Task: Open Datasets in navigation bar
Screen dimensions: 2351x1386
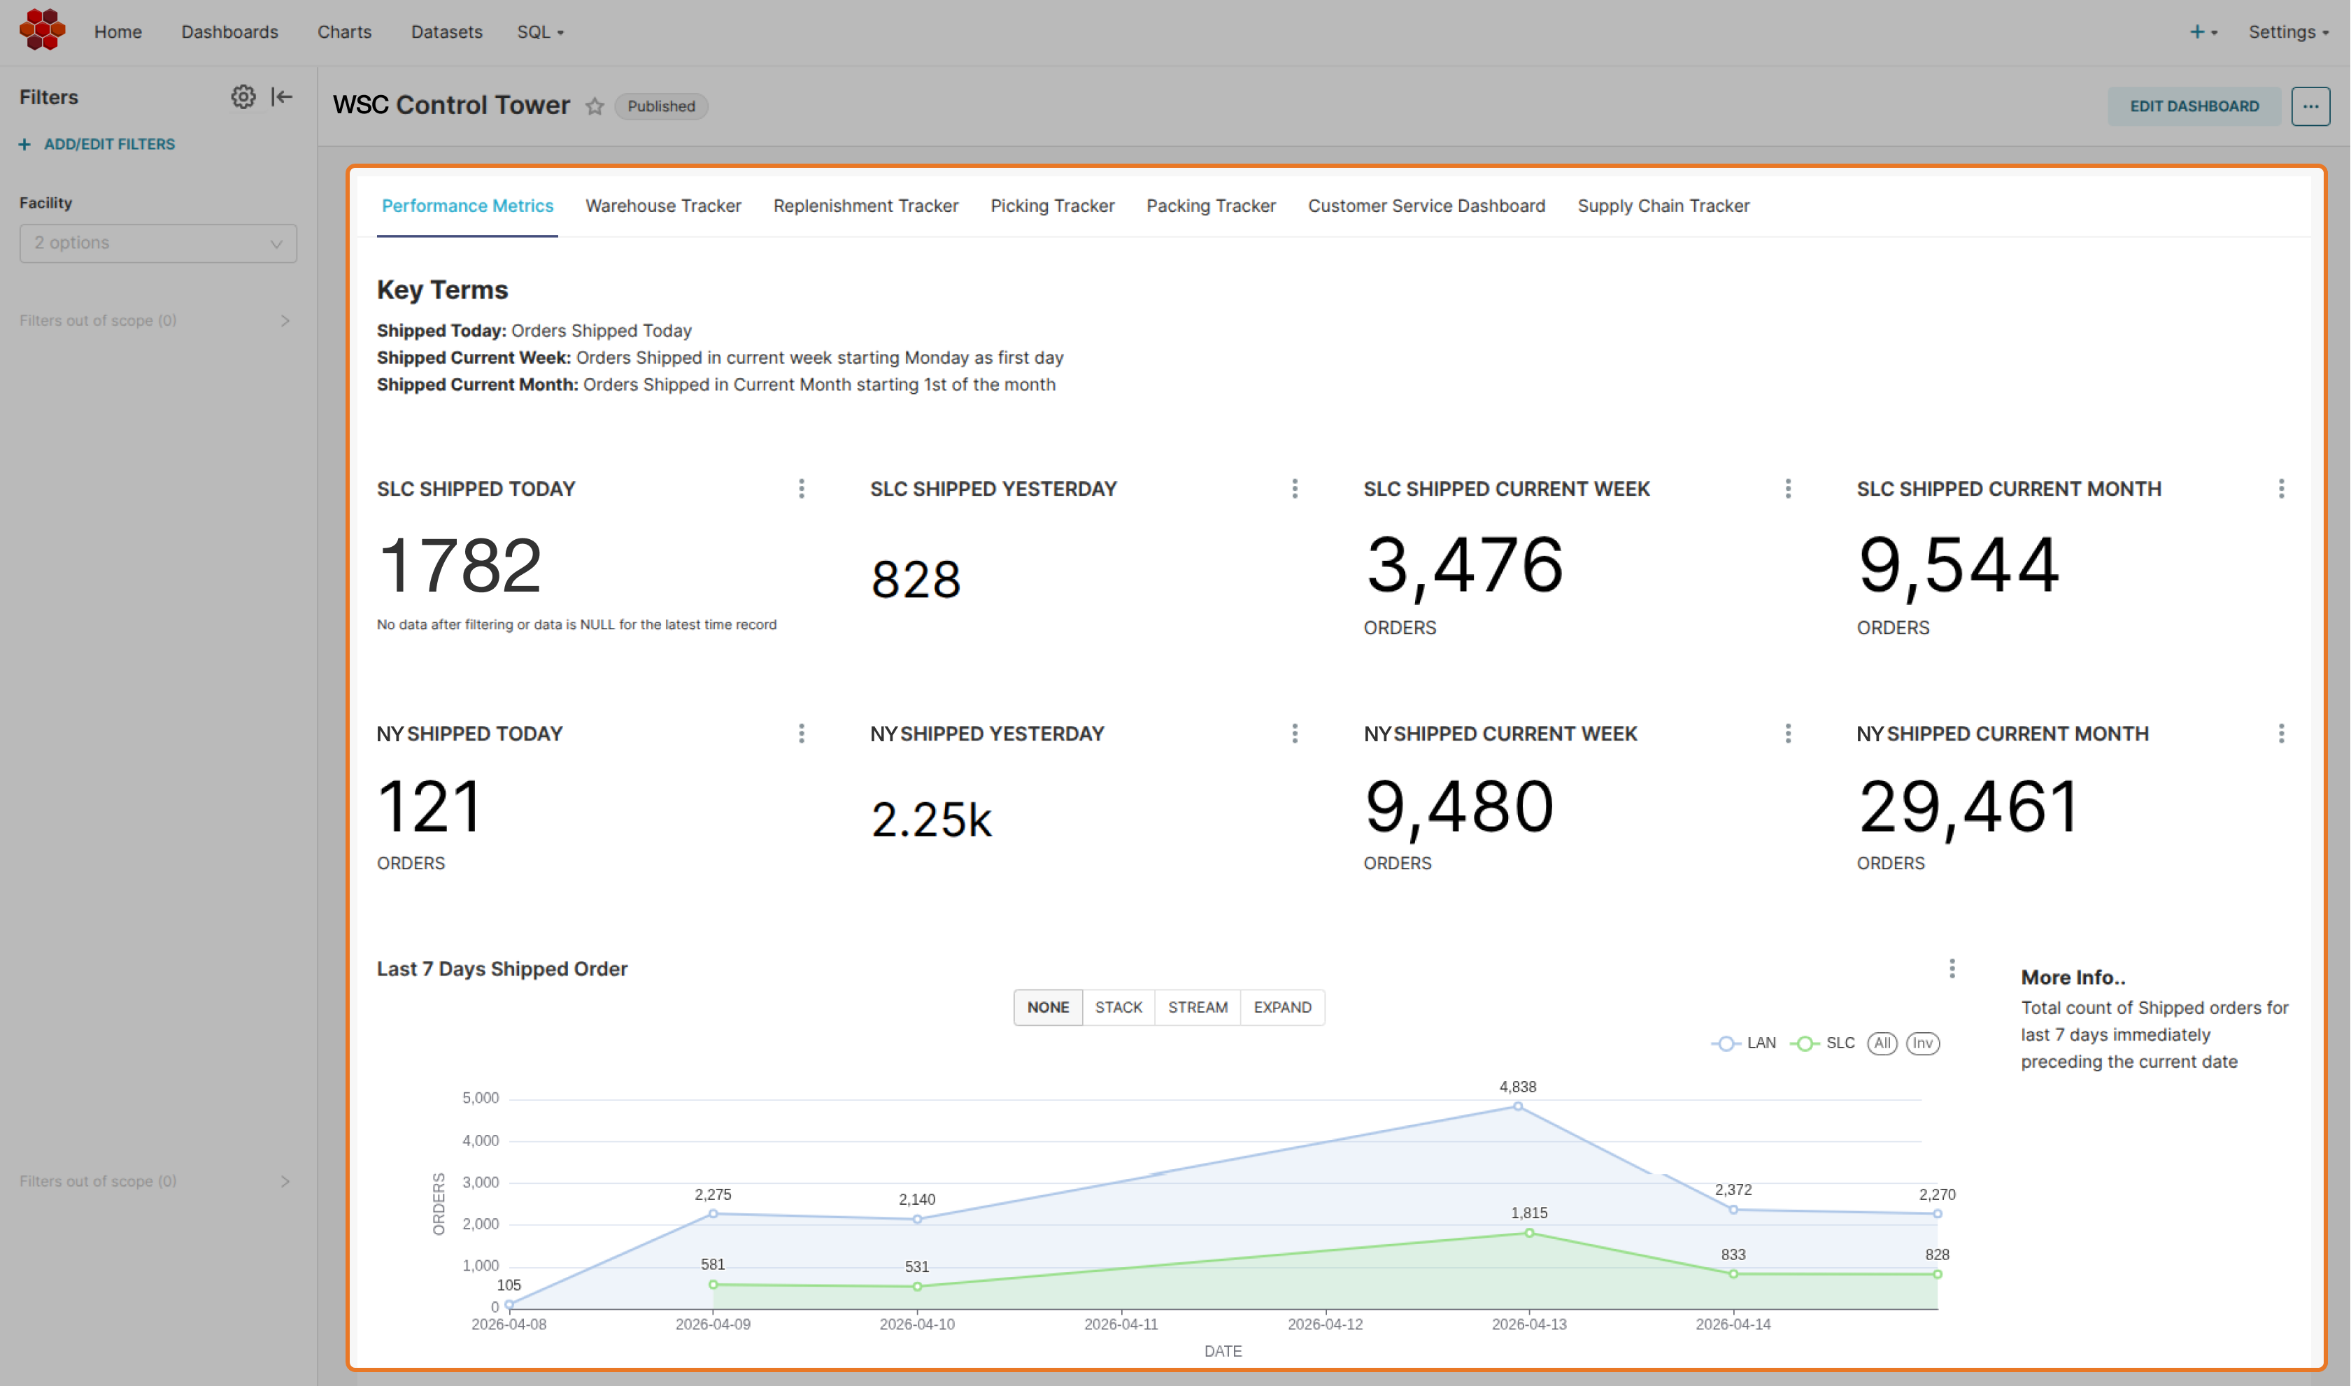Action: pos(446,31)
